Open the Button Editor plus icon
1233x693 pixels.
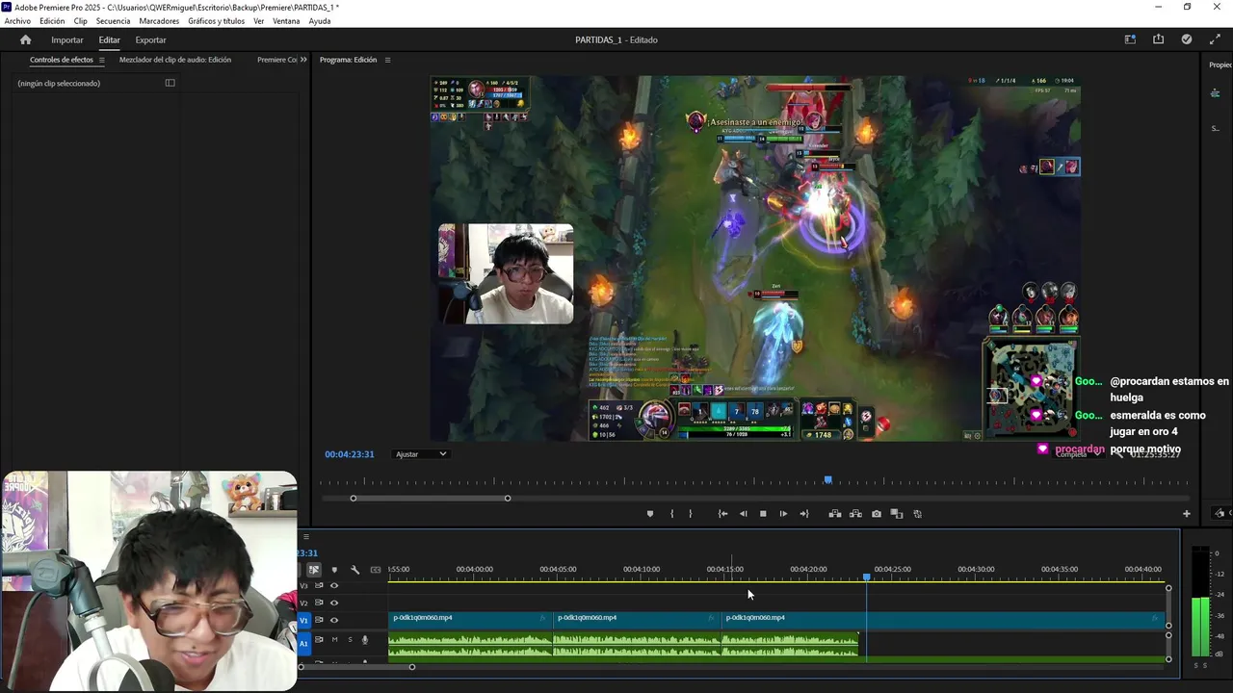(1187, 514)
